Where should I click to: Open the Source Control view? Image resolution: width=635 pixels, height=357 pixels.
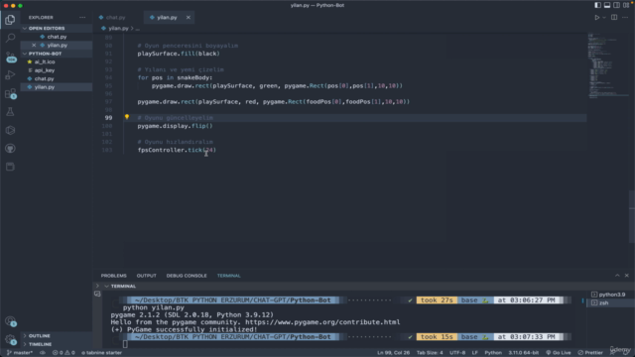pos(10,57)
